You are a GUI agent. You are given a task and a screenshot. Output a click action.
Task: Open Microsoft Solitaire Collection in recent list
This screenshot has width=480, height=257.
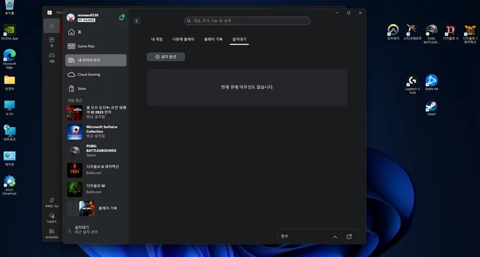click(x=97, y=132)
